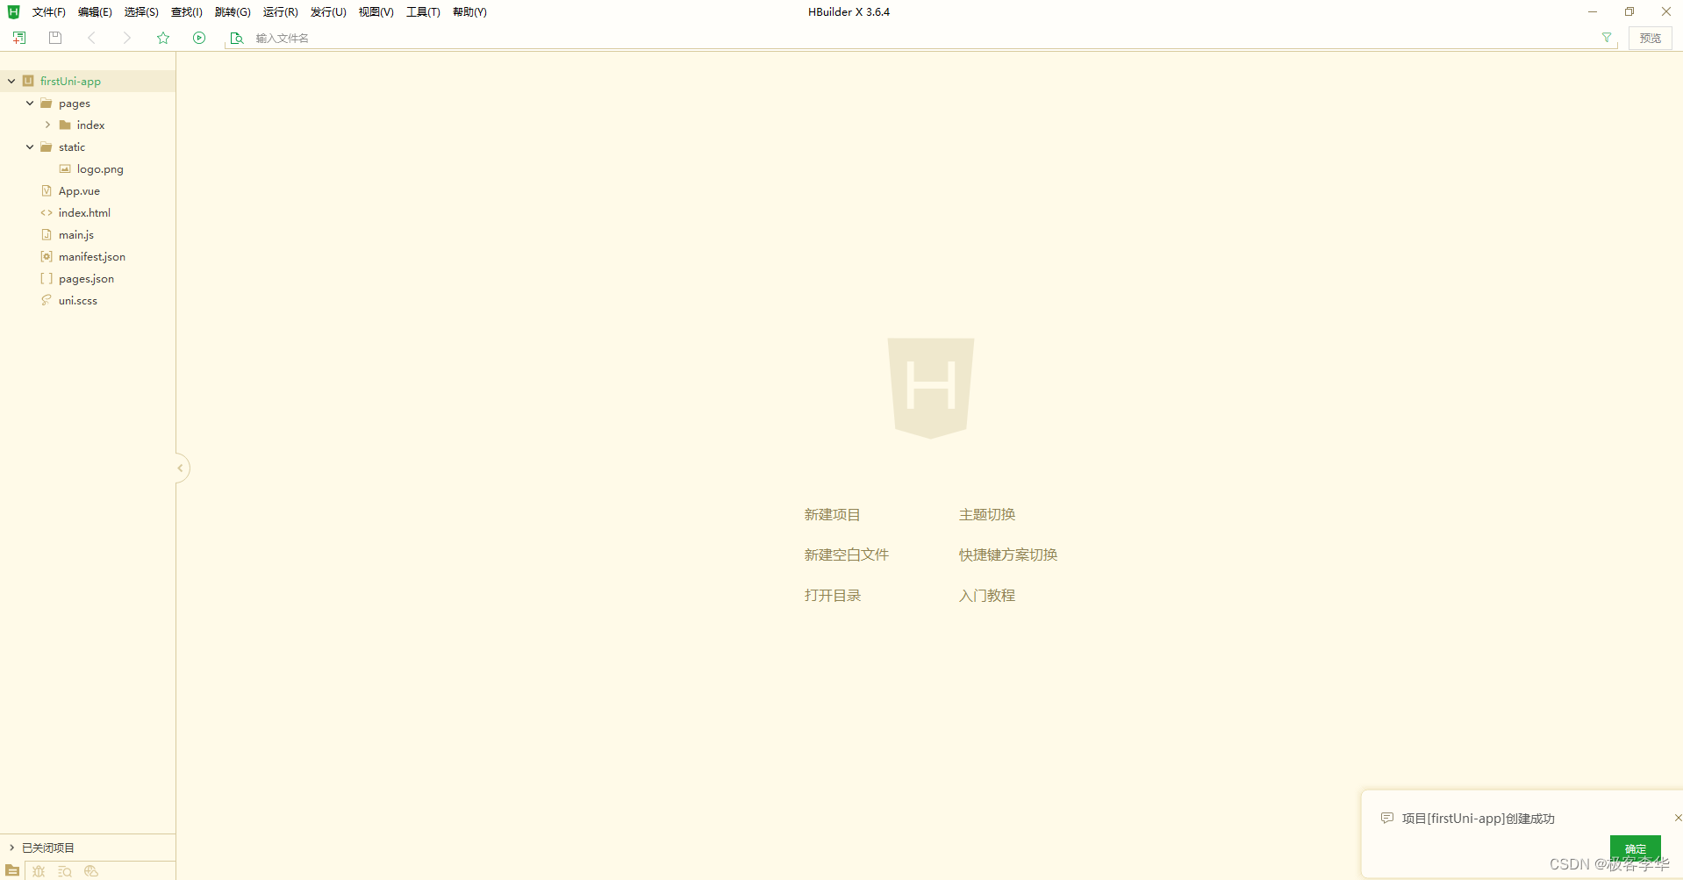This screenshot has width=1683, height=880.
Task: Click the 快捷键方案切换 link
Action: click(x=1007, y=555)
